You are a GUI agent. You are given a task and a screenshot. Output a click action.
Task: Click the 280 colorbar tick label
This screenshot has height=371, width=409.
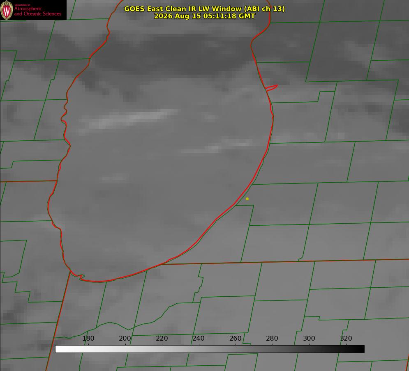coord(272,338)
